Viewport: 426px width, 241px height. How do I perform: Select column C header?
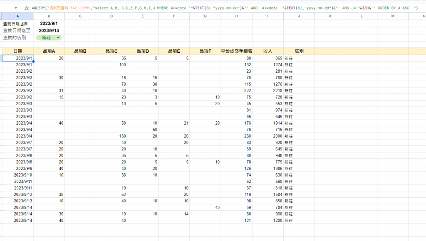[x=80, y=16]
